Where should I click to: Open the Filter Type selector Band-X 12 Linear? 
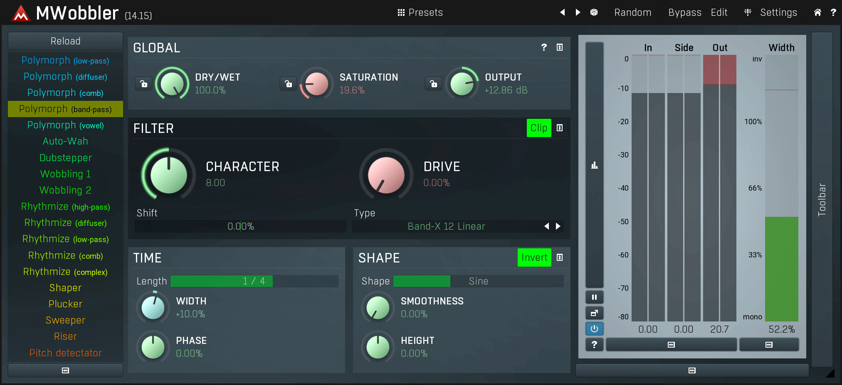click(x=446, y=226)
